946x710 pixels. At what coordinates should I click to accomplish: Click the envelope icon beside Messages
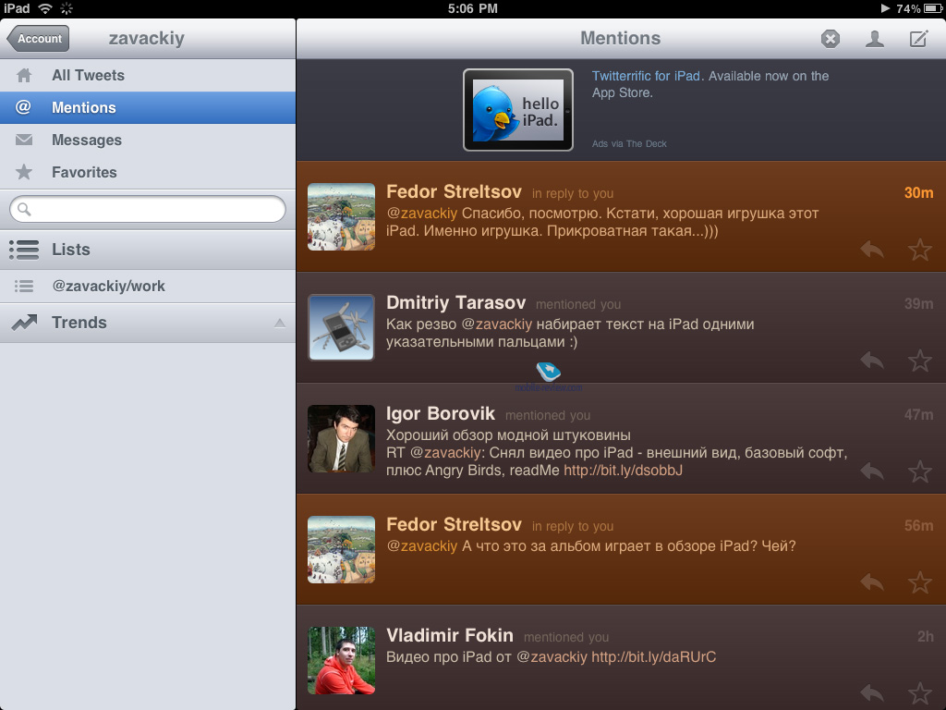coord(24,141)
